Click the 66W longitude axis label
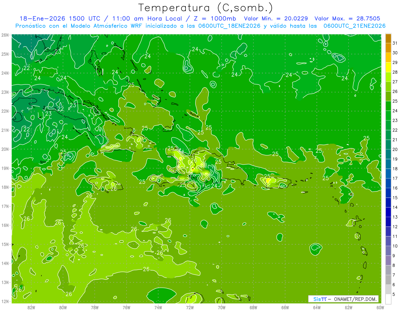Viewport: 404px width, 312px height. pyautogui.click(x=285, y=307)
